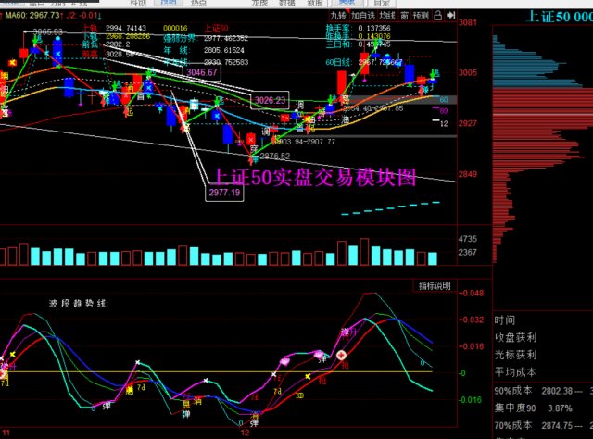The image size is (593, 439).
Task: Click the 波段趋势线 indicator title
Action: [79, 303]
